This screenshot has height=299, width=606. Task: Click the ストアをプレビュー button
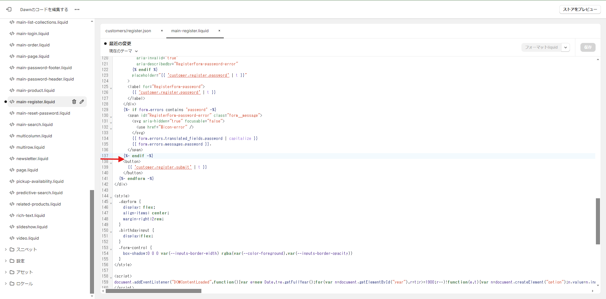click(x=580, y=9)
